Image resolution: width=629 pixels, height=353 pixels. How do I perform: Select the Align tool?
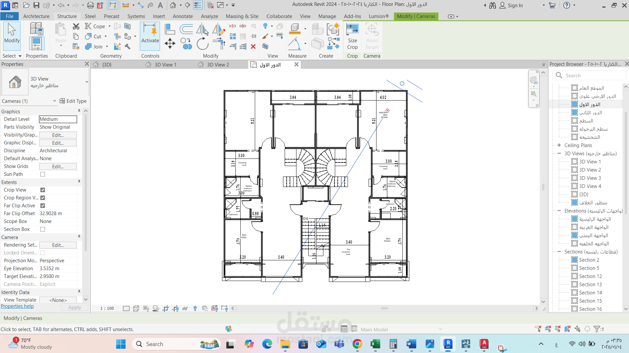pyautogui.click(x=170, y=29)
